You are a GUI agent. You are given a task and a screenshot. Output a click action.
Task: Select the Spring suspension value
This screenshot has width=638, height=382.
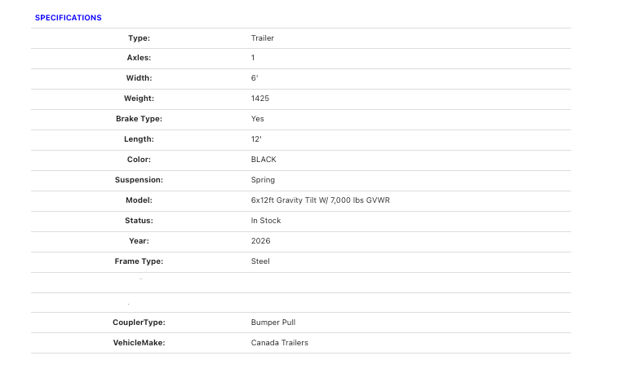[263, 180]
